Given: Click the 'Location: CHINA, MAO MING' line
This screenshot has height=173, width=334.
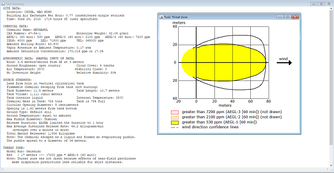Looking at the screenshot, I should [29, 12].
